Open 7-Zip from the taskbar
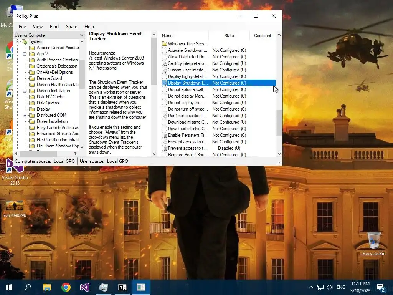The image size is (393, 295). point(122,287)
